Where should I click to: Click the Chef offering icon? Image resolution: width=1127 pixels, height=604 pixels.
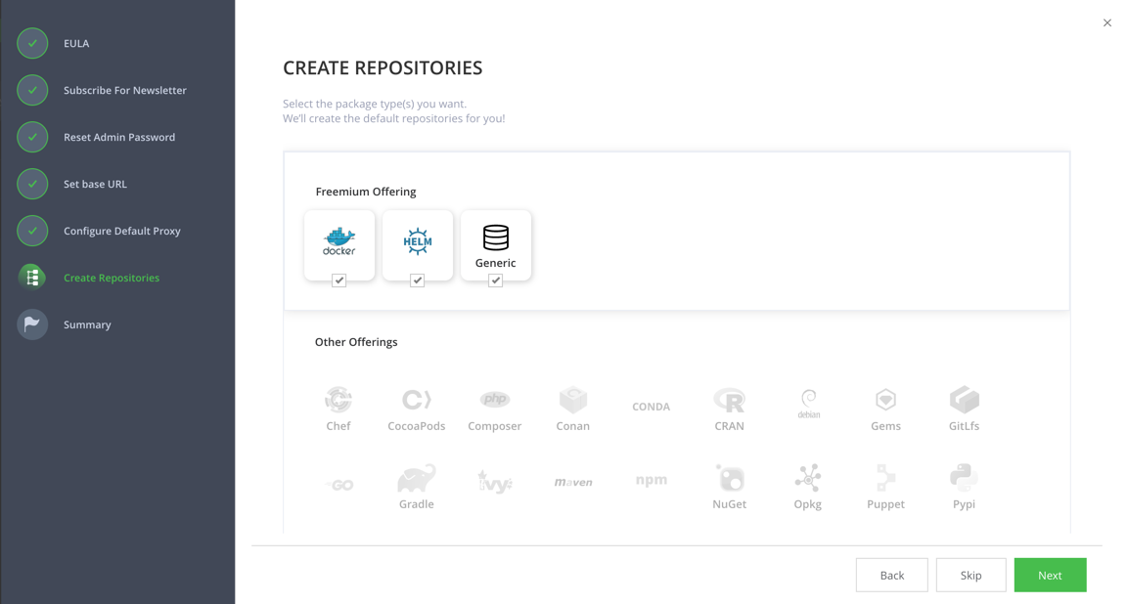pyautogui.click(x=338, y=401)
